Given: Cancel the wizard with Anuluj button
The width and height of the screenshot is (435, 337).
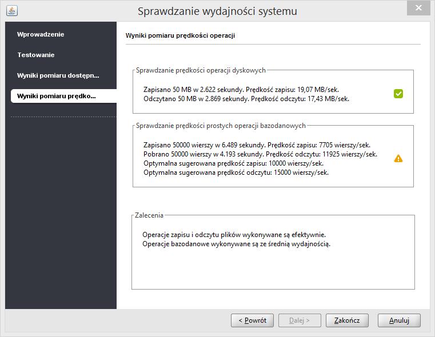Looking at the screenshot, I should 399,320.
